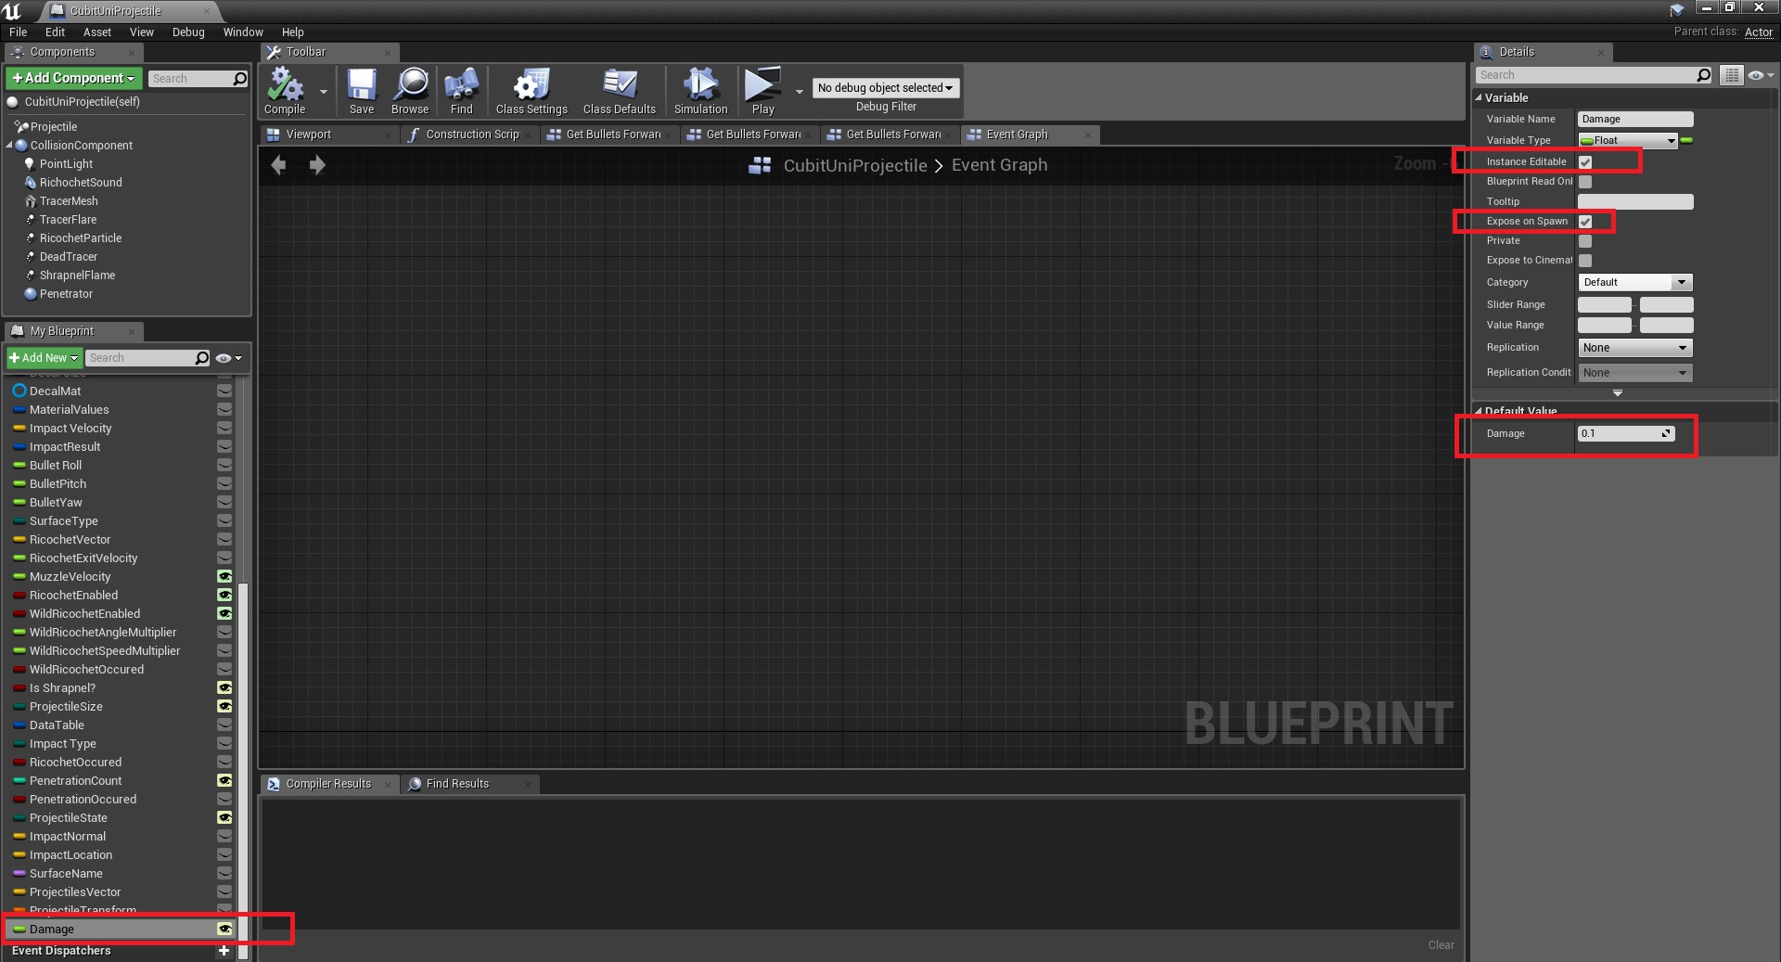Screen dimensions: 1781x962
Task: Save the CubitUniProjectile blueprint
Action: click(x=361, y=90)
